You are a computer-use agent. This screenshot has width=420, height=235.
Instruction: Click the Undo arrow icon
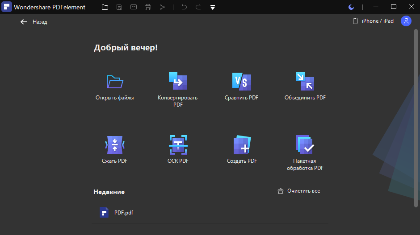[184, 7]
